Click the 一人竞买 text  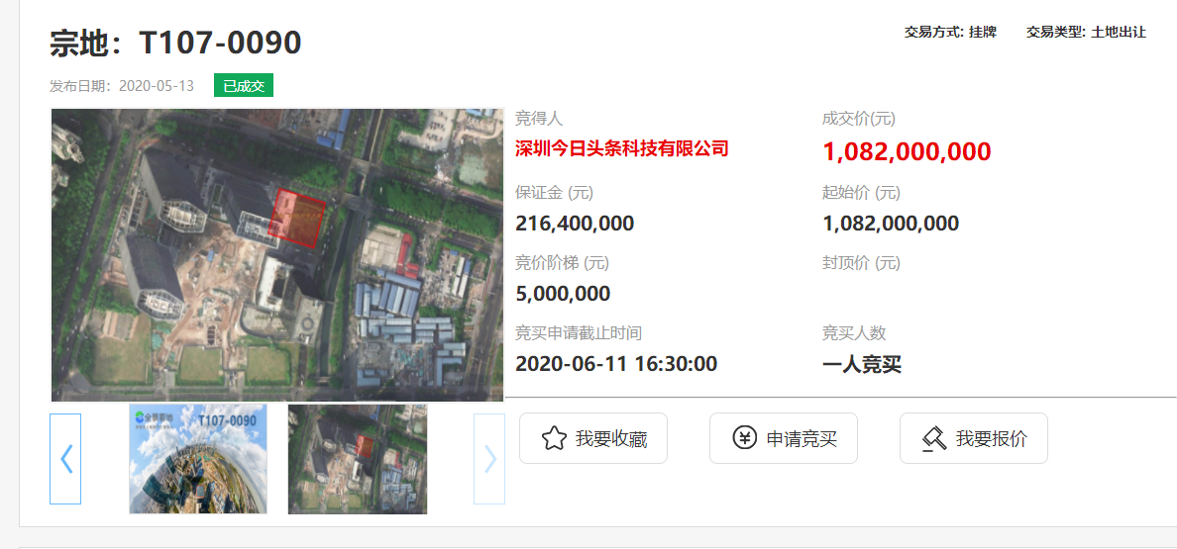tap(862, 365)
